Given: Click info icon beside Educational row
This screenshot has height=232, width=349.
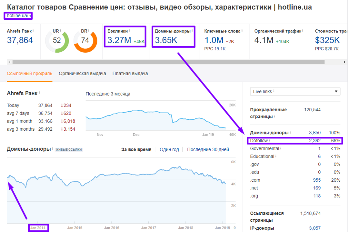Looking at the screenshot, I should click(276, 156).
